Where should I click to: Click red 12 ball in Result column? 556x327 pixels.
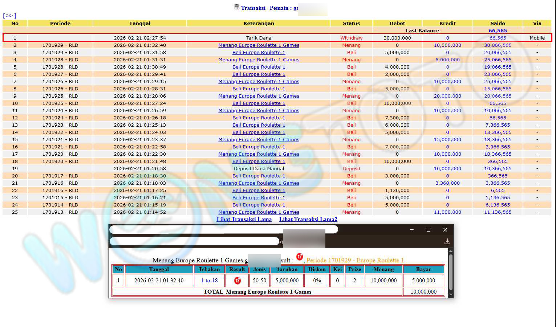click(x=238, y=281)
